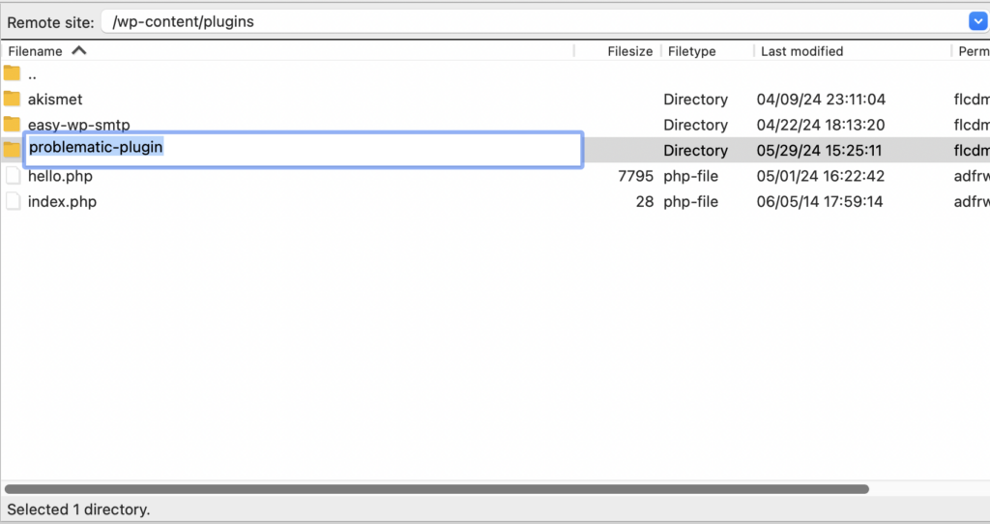The image size is (990, 524).
Task: Toggle the Filename sort direction arrow
Action: click(79, 50)
